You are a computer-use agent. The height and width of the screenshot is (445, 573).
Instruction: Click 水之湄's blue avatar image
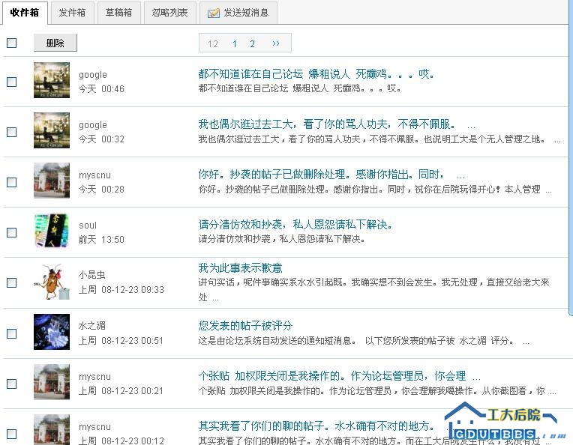click(52, 332)
